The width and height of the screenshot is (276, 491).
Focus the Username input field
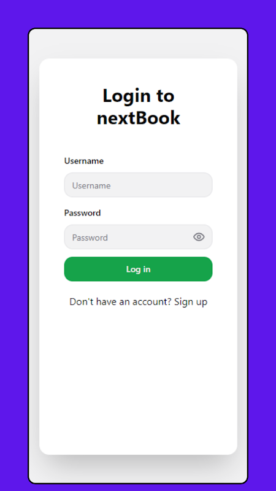point(139,185)
